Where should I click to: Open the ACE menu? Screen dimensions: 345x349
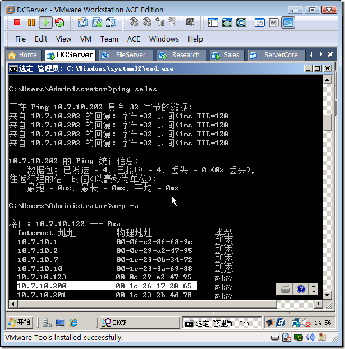tap(134, 39)
